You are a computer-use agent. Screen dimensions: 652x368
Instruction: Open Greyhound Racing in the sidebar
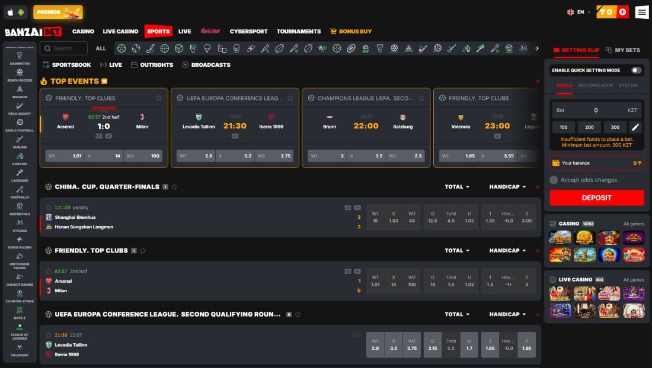coord(20,260)
